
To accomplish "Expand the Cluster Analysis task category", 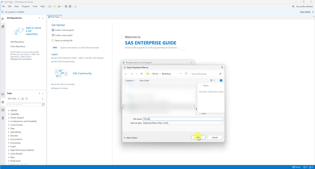I will pyautogui.click(x=9, y=118).
